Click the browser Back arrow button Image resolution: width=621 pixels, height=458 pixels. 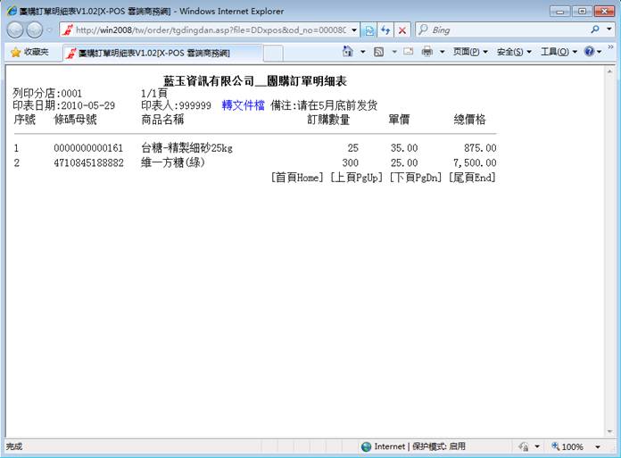16,29
